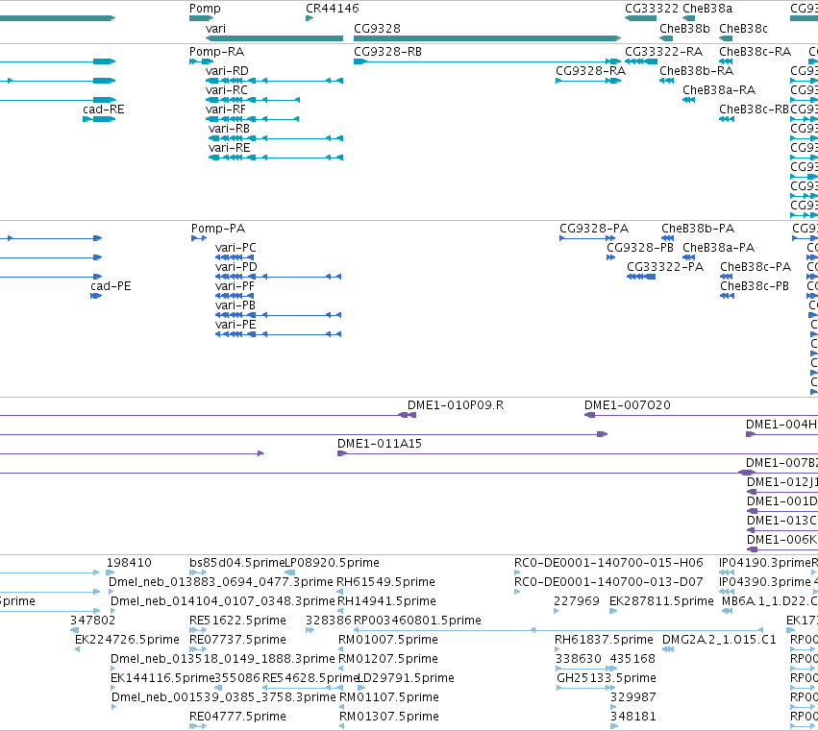Select transcript cad-RE
Image resolution: width=818 pixels, height=731 pixels.
(103, 110)
